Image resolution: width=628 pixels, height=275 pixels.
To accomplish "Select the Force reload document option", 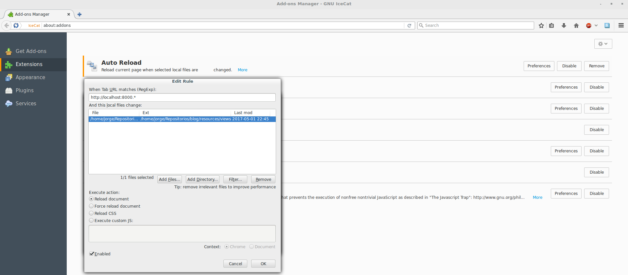I will (x=92, y=206).
